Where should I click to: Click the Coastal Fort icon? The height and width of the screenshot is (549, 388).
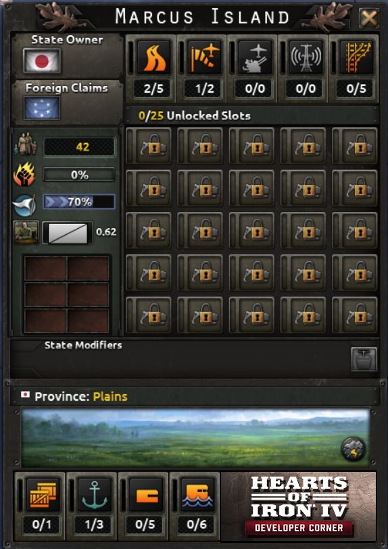[x=197, y=495]
